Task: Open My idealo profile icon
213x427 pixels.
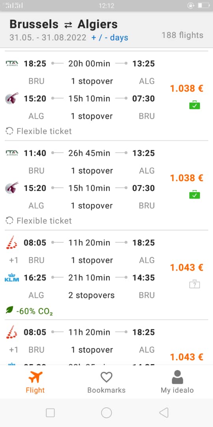Action: click(x=177, y=377)
